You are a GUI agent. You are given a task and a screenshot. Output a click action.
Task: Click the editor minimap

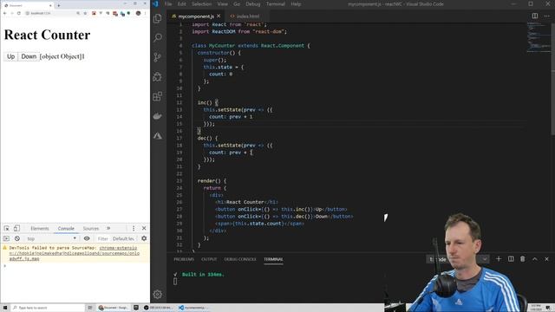coord(538,37)
